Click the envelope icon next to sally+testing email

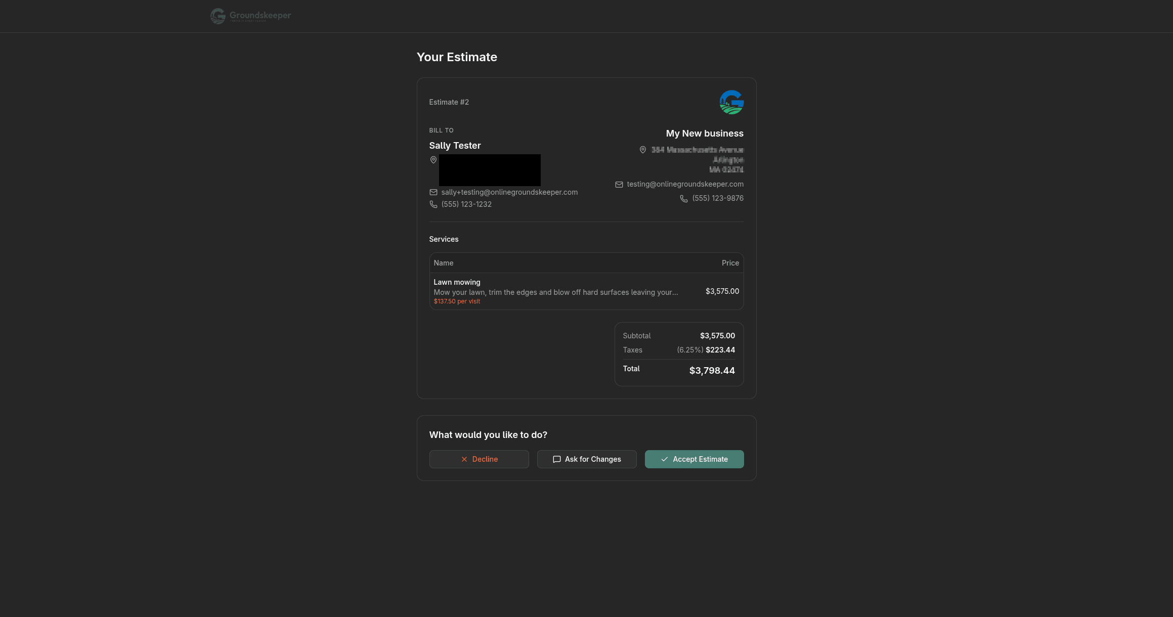click(x=433, y=192)
